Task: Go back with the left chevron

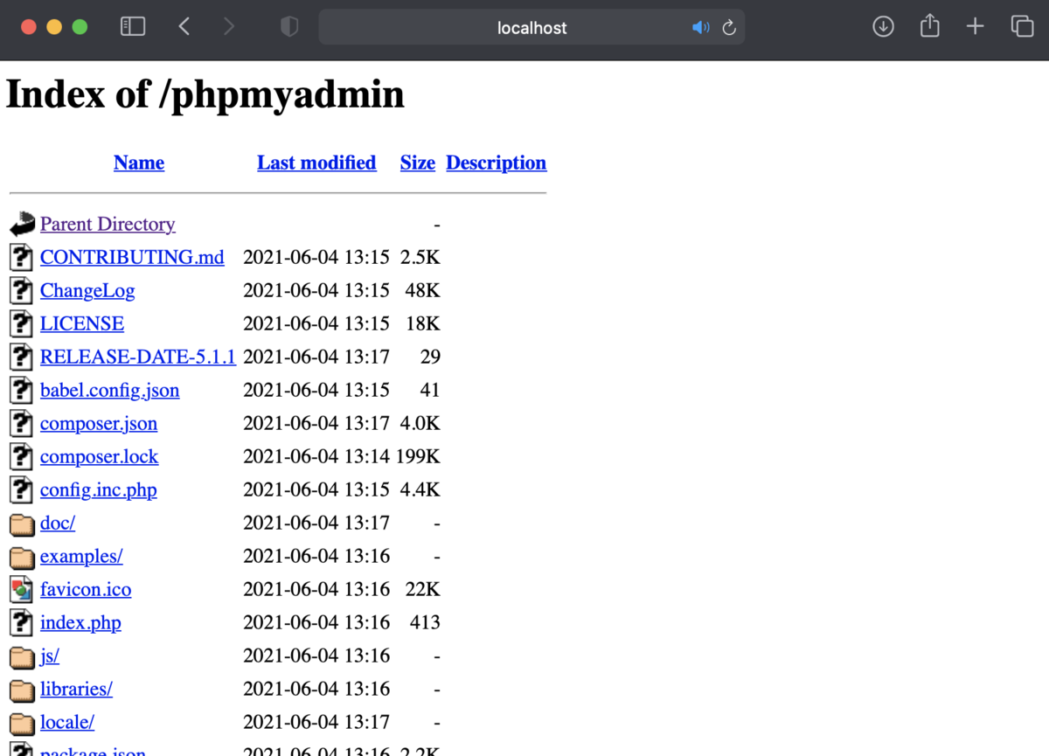Action: (x=184, y=27)
